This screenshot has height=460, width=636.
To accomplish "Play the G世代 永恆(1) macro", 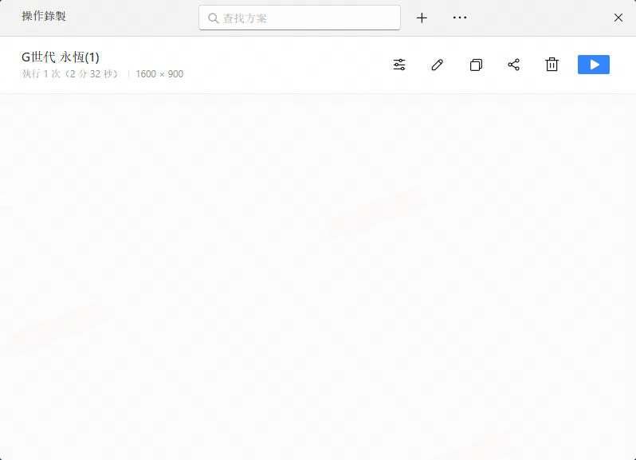I will point(594,65).
